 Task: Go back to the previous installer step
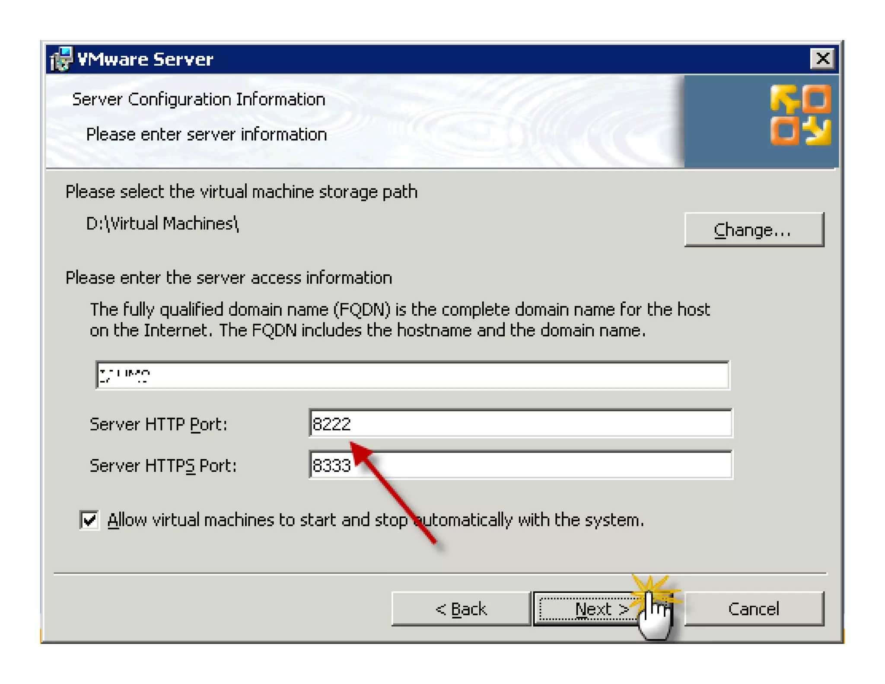(x=461, y=609)
